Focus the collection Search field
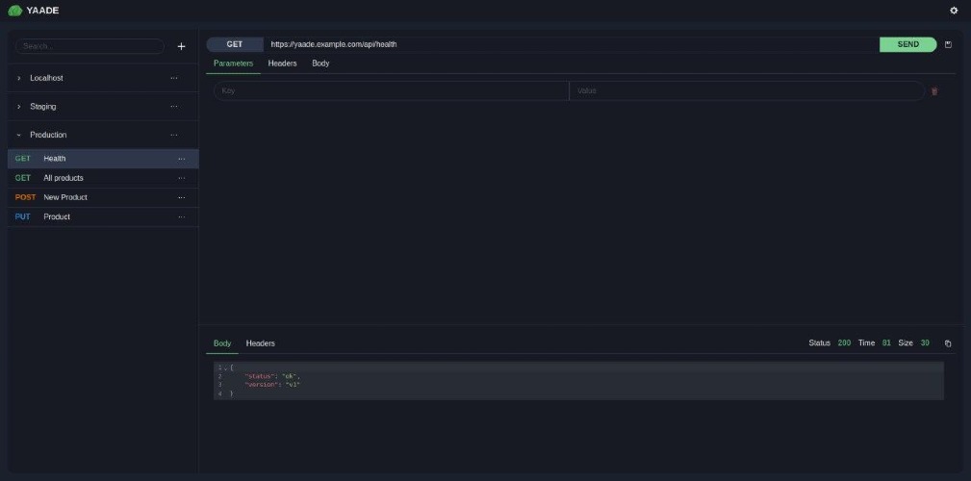Image resolution: width=971 pixels, height=481 pixels. [89, 46]
